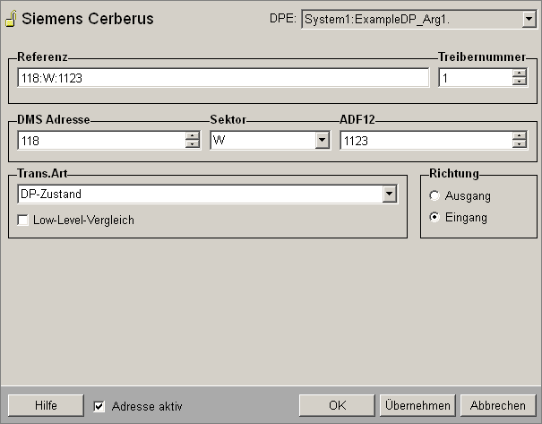Click the Übernehmen button
The image size is (542, 424).
coord(417,405)
